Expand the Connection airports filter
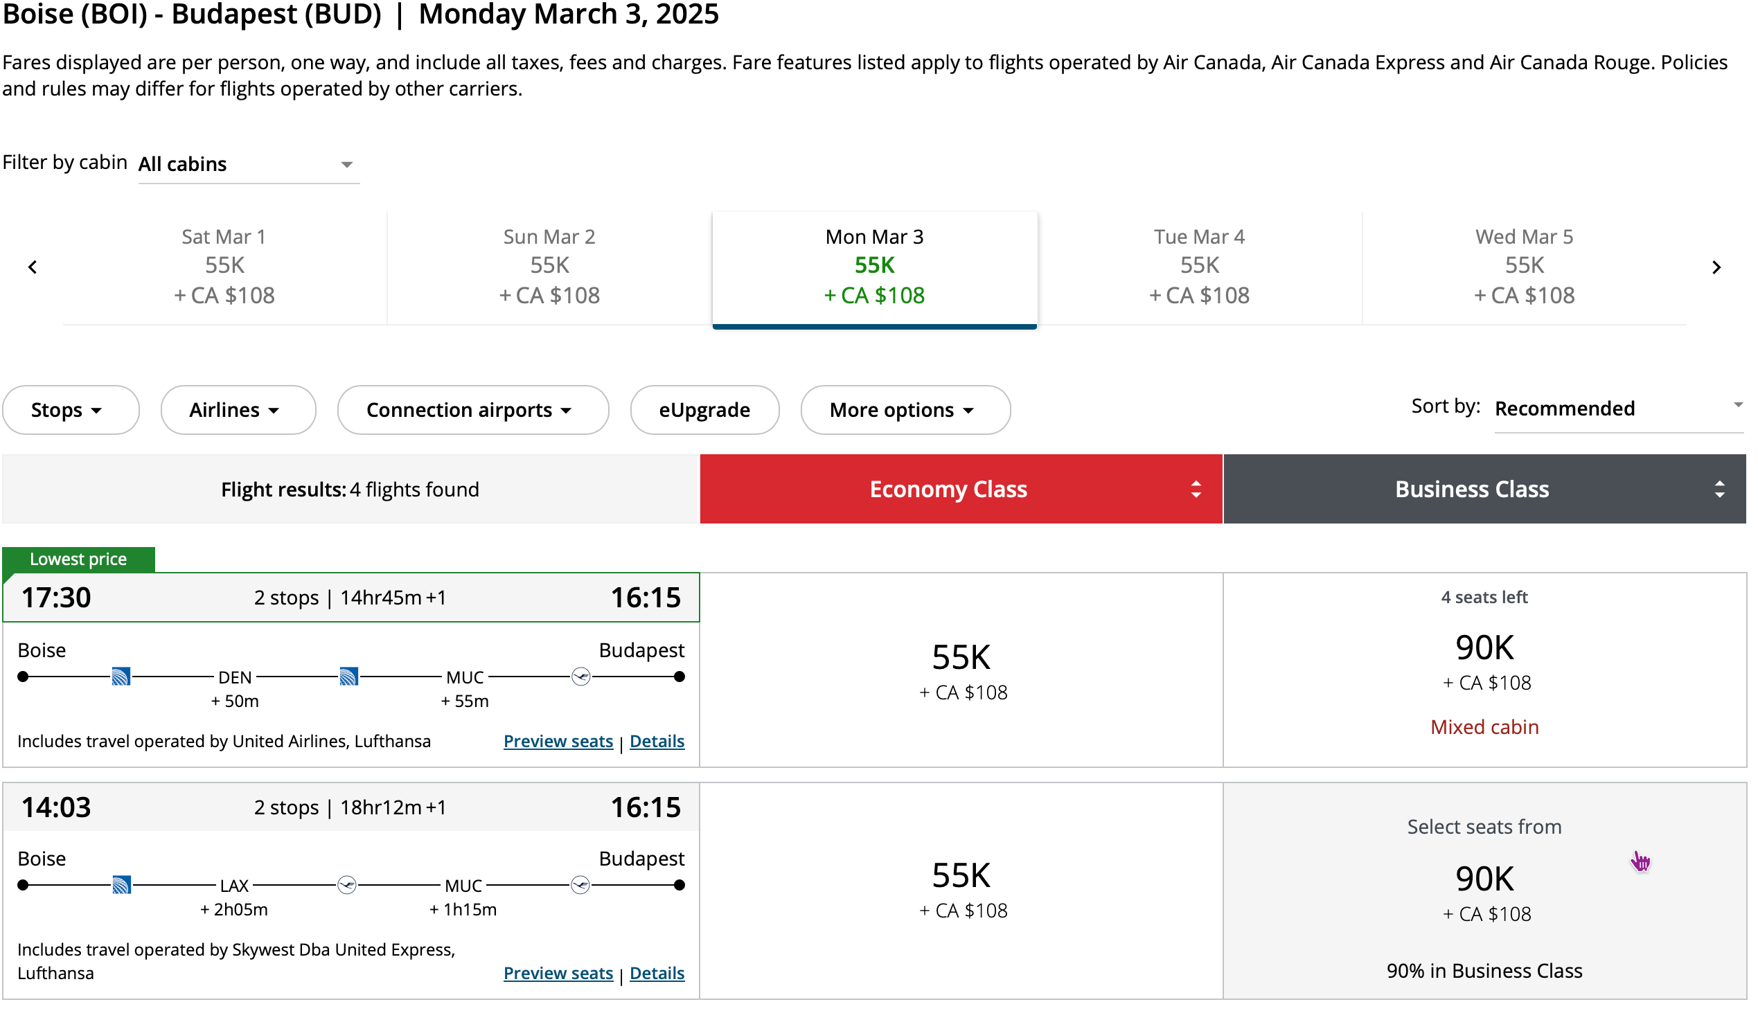The width and height of the screenshot is (1758, 1011). tap(472, 410)
